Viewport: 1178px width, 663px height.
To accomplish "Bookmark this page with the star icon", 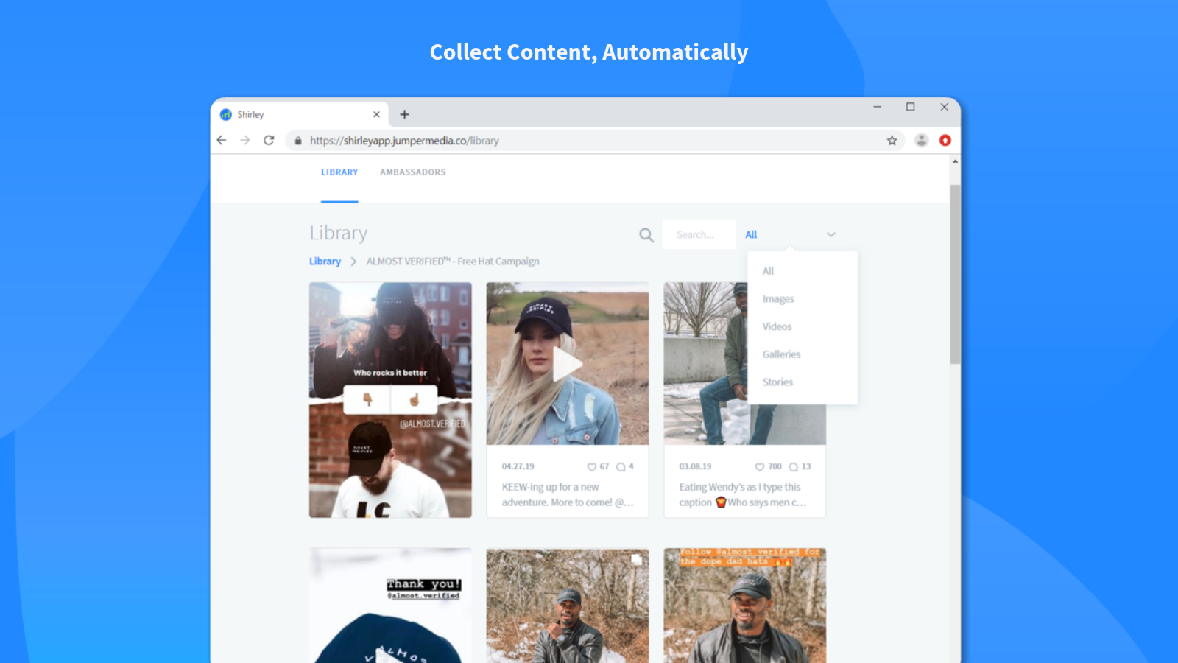I will (892, 140).
